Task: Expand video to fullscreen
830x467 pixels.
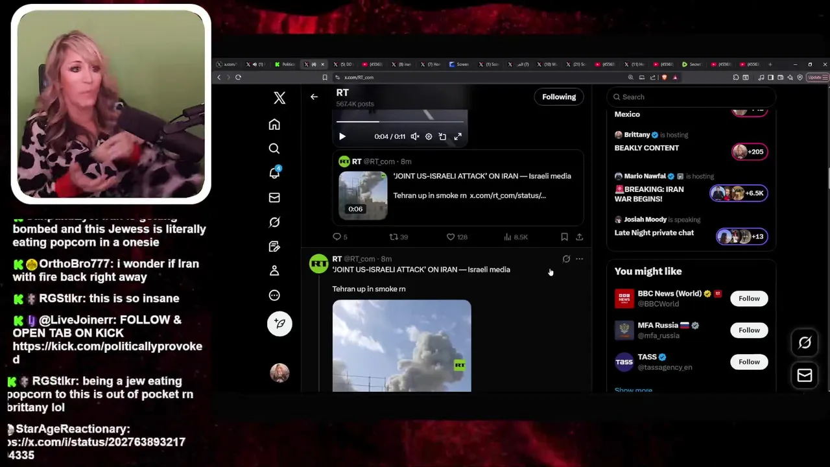Action: click(x=458, y=136)
